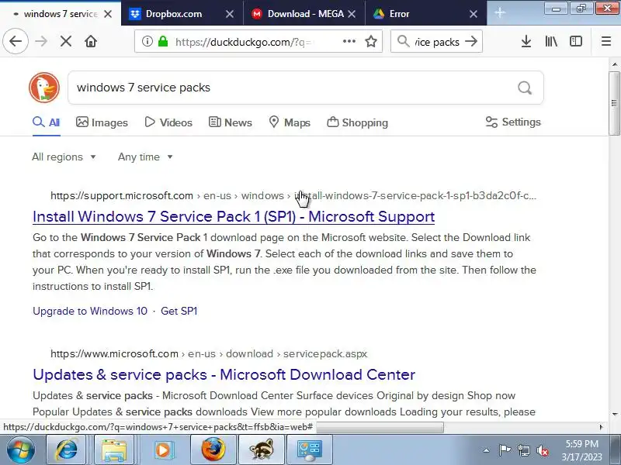
Task: Open Updates & service packs Download Center result
Action: pyautogui.click(x=224, y=374)
